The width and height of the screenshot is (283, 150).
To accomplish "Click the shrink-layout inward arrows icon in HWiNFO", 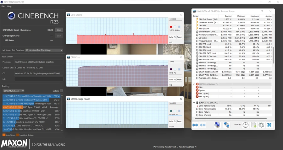I will pos(203,125).
